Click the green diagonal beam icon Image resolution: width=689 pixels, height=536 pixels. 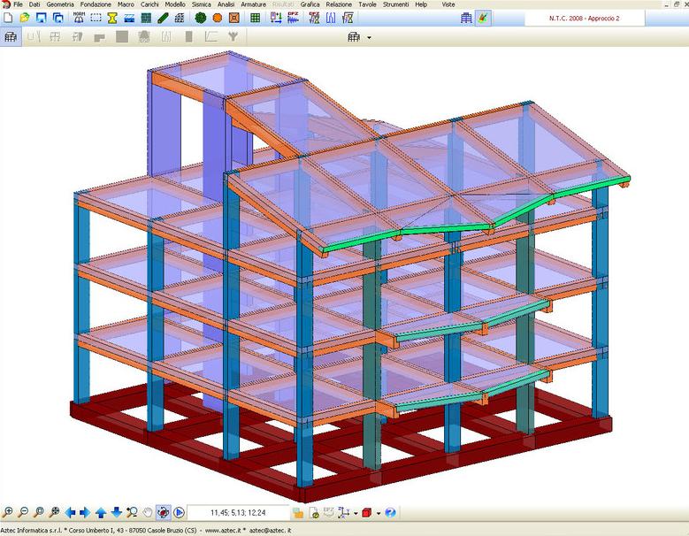[163, 18]
